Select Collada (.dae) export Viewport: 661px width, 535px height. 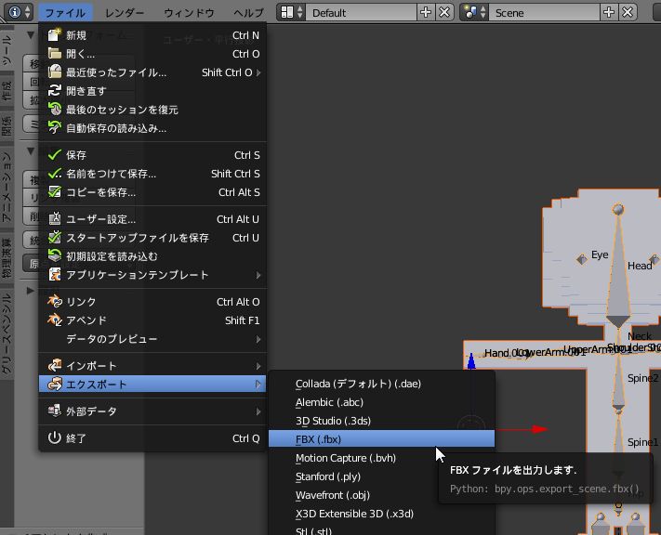[x=381, y=384]
